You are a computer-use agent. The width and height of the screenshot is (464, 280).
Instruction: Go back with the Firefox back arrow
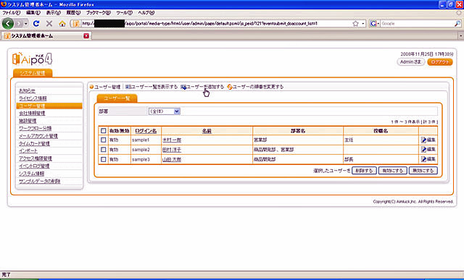click(x=8, y=24)
